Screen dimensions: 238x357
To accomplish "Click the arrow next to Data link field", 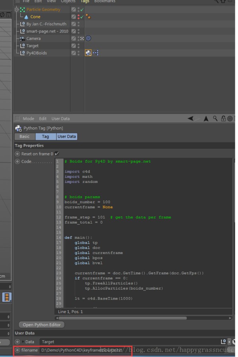I will tap(229, 342).
